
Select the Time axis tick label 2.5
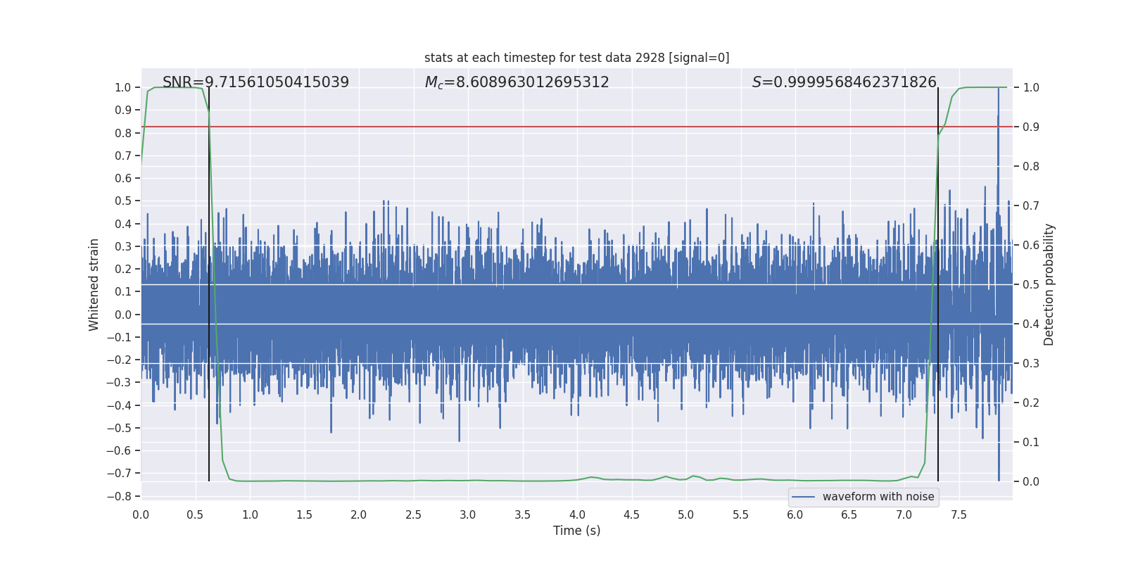click(x=414, y=514)
